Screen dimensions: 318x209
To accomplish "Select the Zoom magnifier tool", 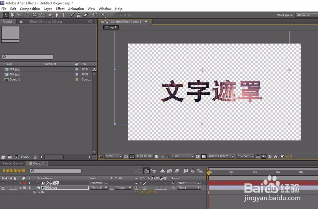I will (19, 15).
